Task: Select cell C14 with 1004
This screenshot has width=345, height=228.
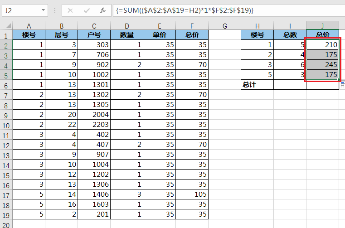Action: point(94,165)
